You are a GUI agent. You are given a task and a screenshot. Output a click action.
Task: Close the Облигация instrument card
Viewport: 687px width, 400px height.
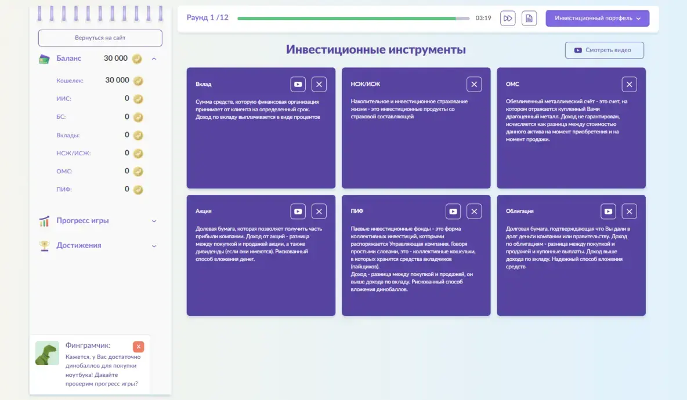coord(629,212)
